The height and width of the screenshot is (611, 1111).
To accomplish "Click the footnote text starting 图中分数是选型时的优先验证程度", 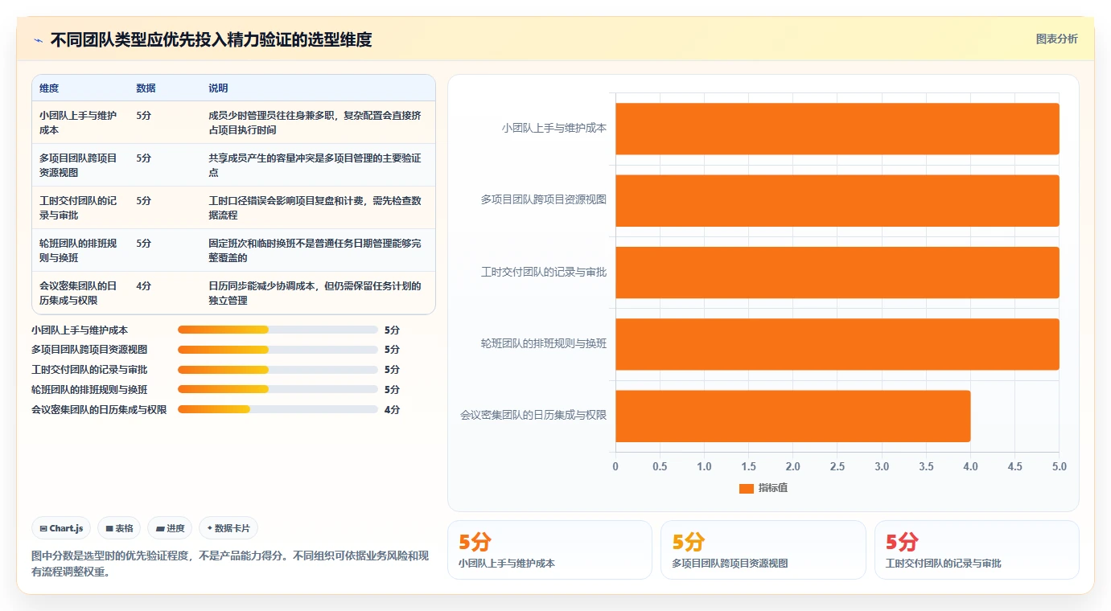I will [x=230, y=564].
